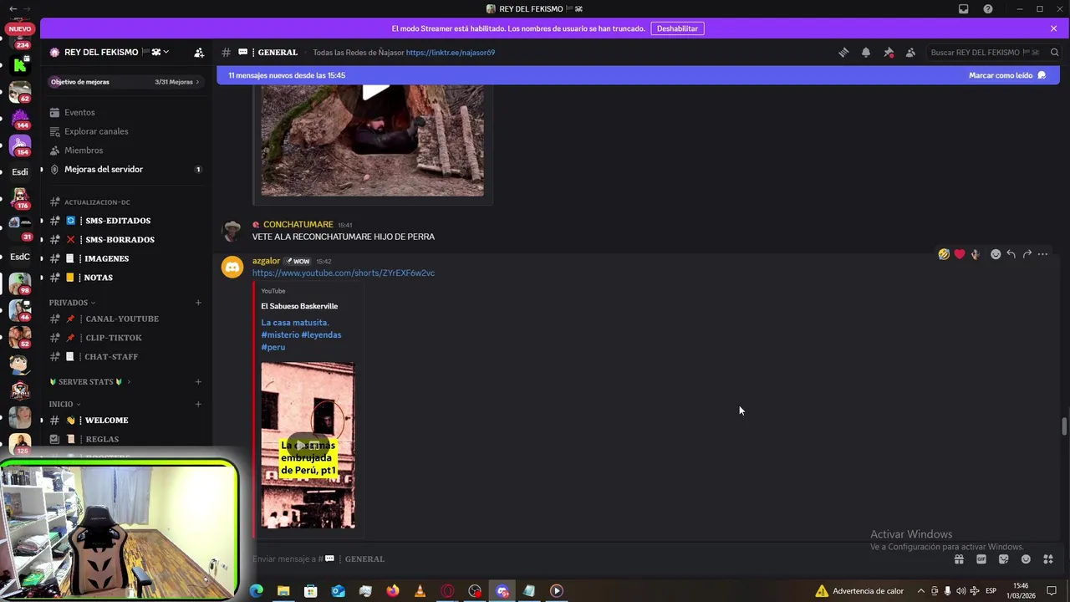This screenshot has width=1070, height=602.
Task: Open the WELCOME channel
Action: (x=106, y=421)
